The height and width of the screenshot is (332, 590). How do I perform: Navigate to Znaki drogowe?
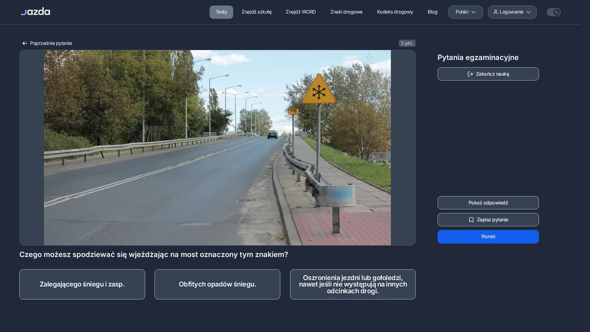point(347,12)
